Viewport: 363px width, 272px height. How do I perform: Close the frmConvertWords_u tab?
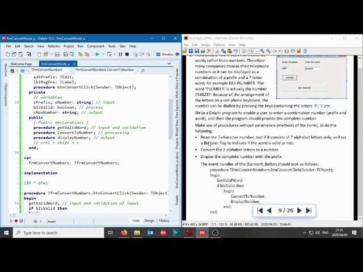click(x=74, y=64)
